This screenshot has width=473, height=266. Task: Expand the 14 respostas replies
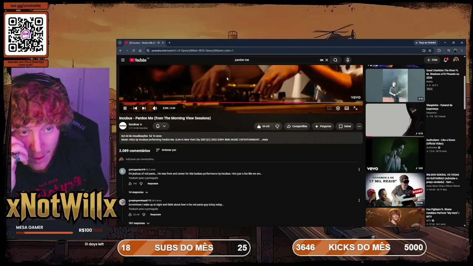[x=138, y=192]
